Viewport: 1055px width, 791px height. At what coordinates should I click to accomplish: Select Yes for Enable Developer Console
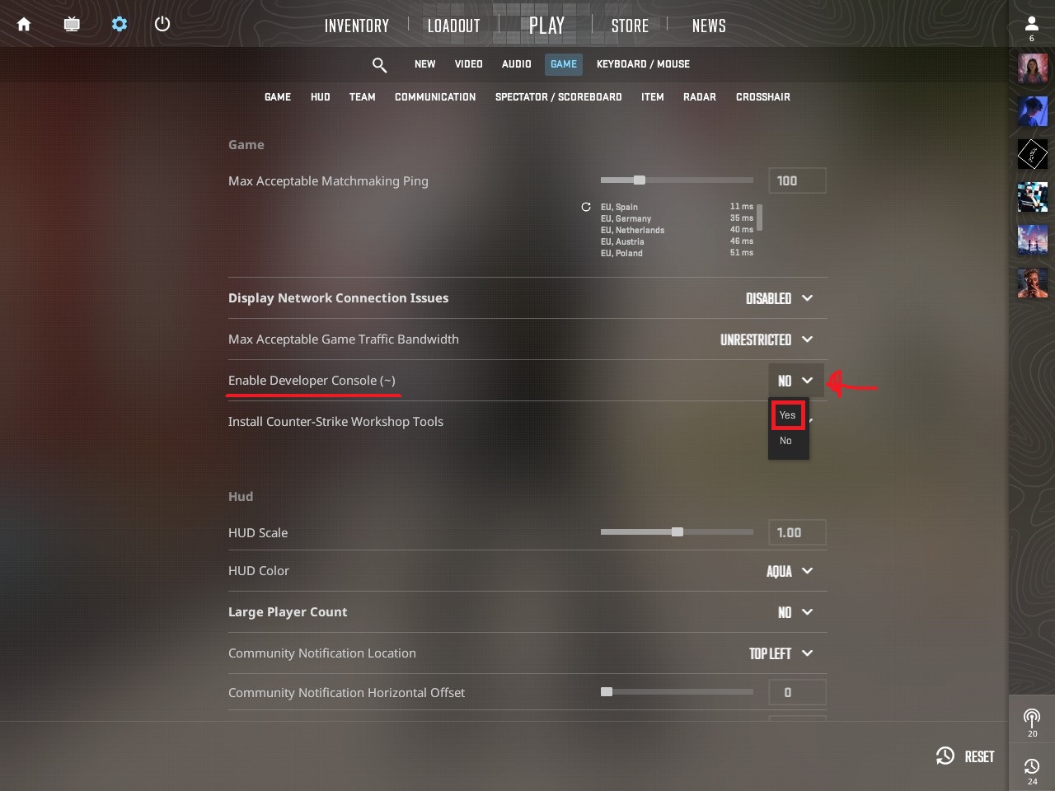coord(787,415)
